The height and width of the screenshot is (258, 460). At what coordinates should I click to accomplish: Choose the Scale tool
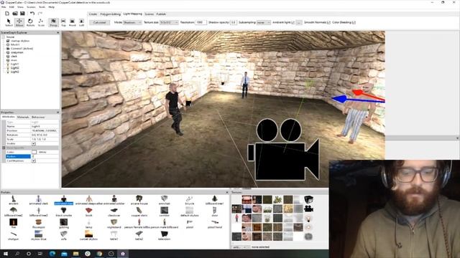click(x=41, y=22)
